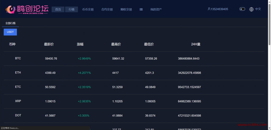Click the 24H量 column header
The width and height of the screenshot is (271, 130).
click(x=196, y=44)
